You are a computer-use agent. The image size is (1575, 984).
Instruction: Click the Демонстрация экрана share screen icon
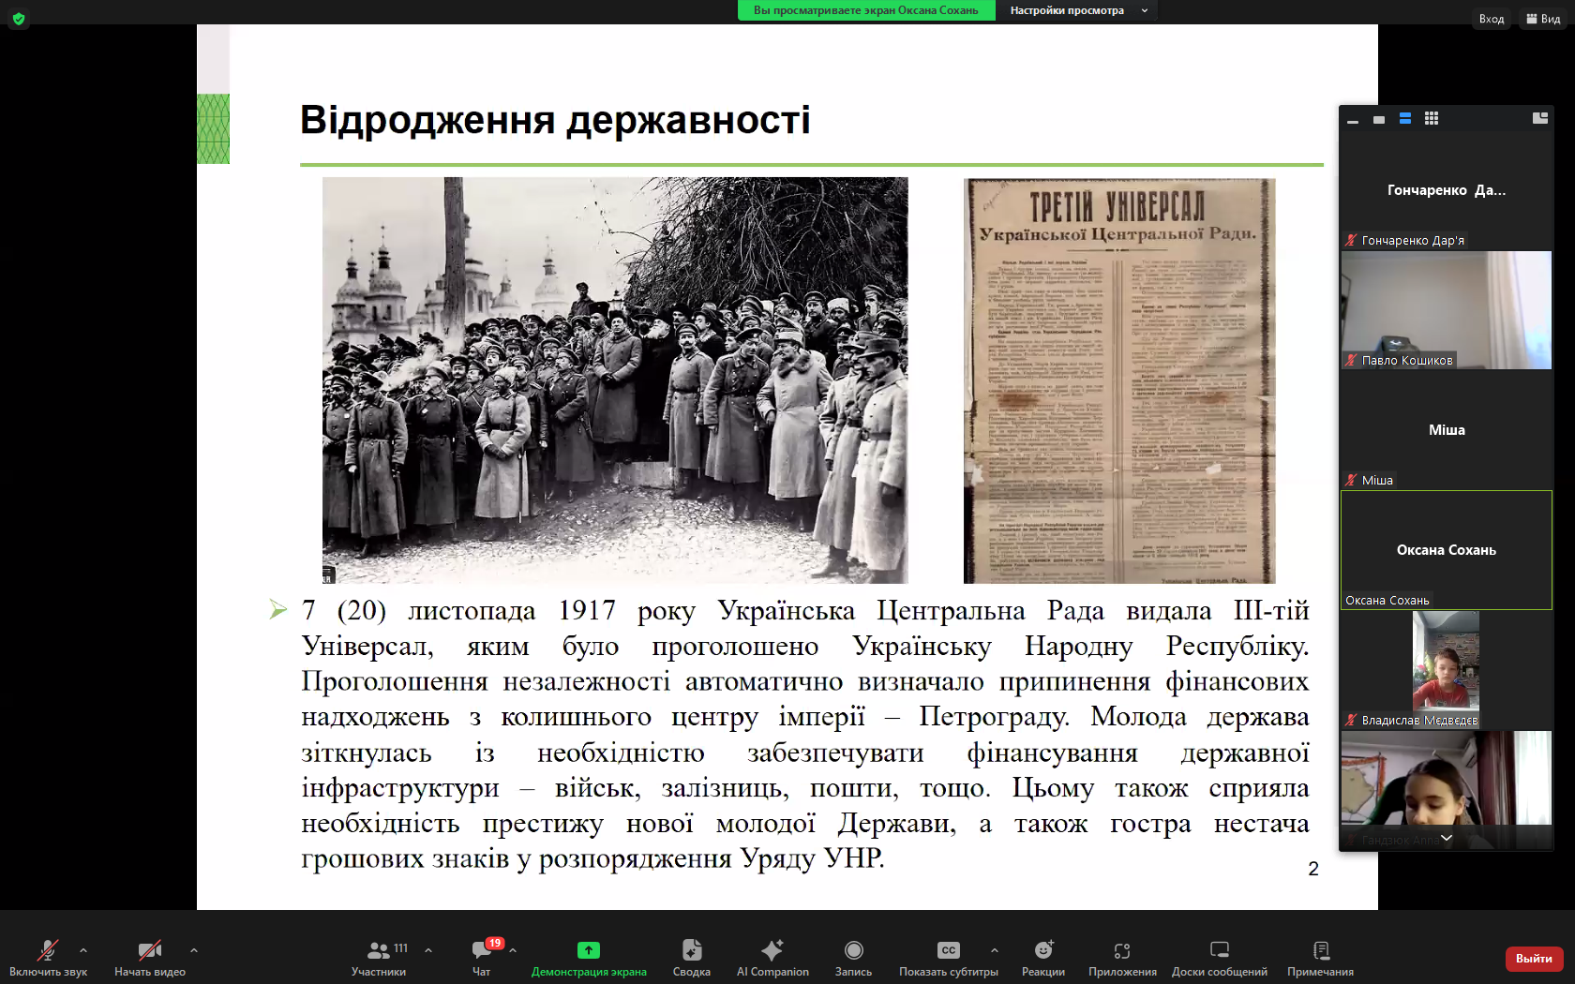tap(588, 950)
